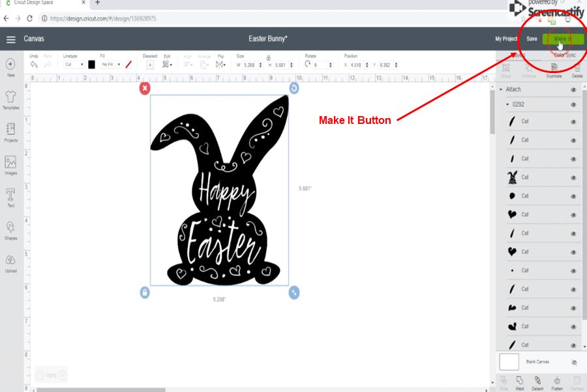
Task: Click the X position field
Action: coord(356,65)
